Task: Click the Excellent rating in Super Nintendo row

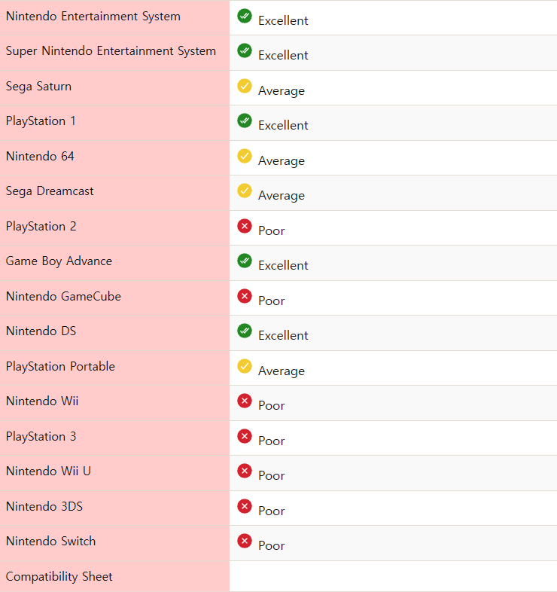Action: 284,56
